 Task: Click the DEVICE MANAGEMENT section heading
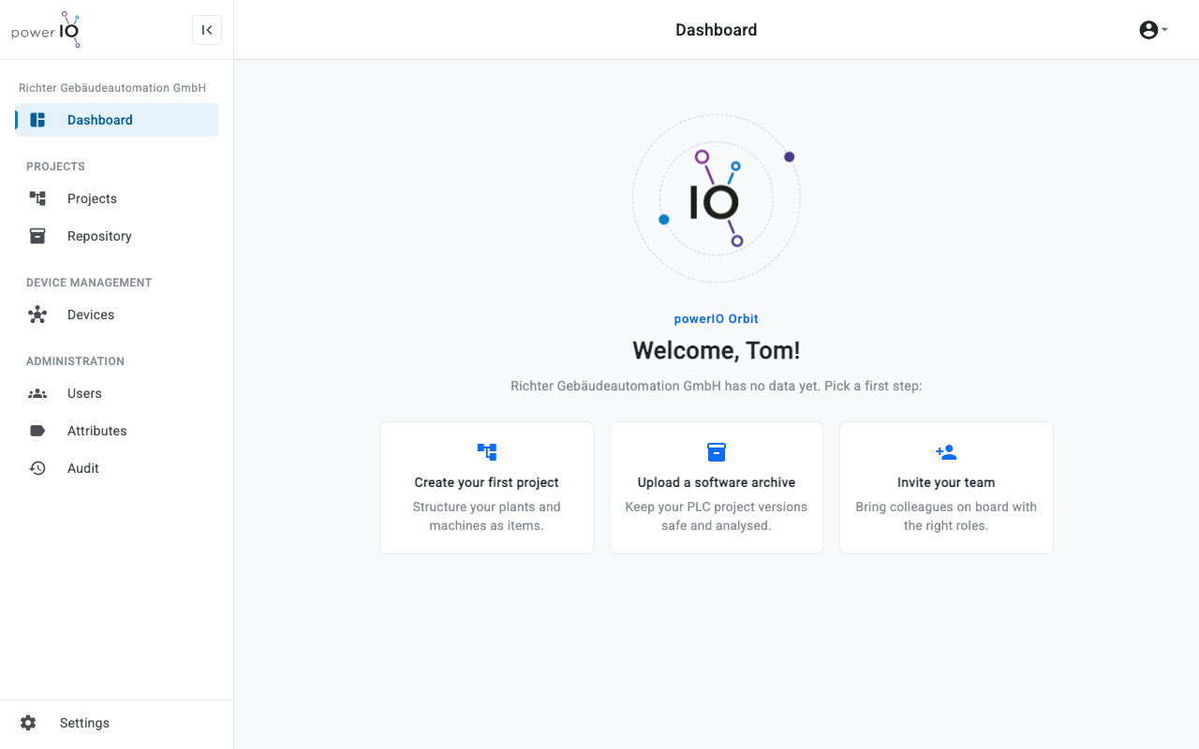pos(89,283)
